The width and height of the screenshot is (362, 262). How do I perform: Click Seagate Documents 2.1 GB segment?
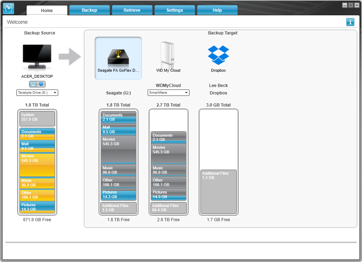point(119,117)
